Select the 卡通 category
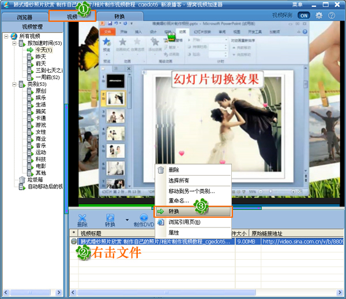The width and height of the screenshot is (346, 299). [41, 118]
